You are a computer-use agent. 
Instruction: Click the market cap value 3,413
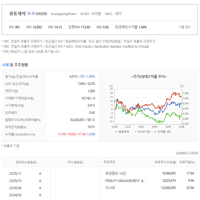91,105
